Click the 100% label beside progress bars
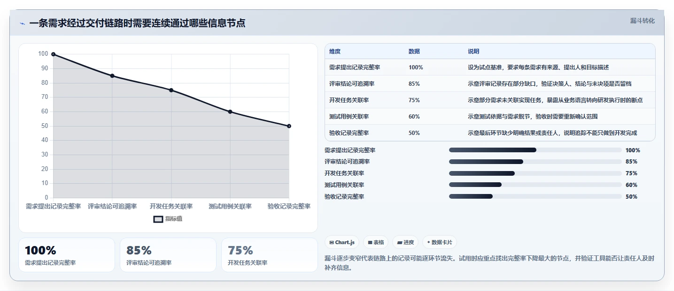This screenshot has width=674, height=291. (x=633, y=150)
